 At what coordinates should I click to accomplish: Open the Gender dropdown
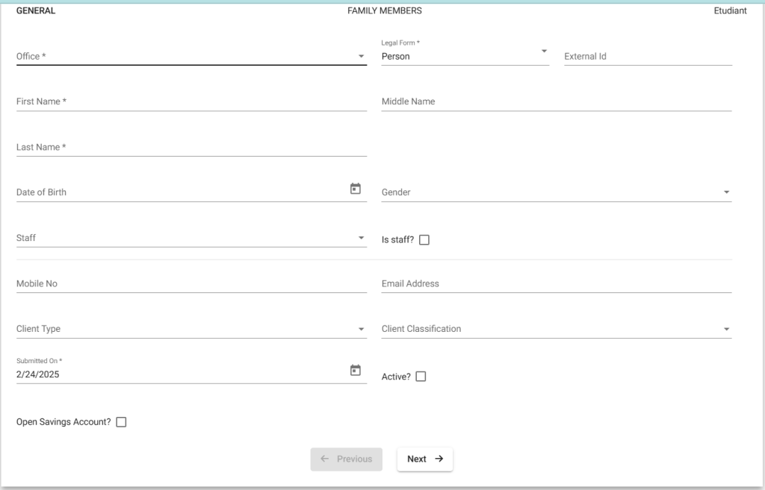pyautogui.click(x=725, y=192)
